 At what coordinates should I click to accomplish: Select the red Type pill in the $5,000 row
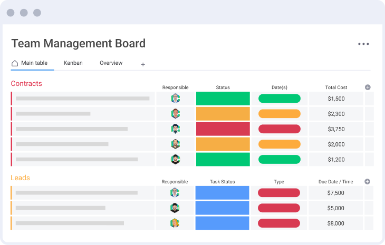coord(278,208)
